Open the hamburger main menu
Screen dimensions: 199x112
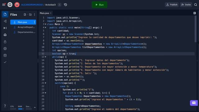(x=4, y=5)
